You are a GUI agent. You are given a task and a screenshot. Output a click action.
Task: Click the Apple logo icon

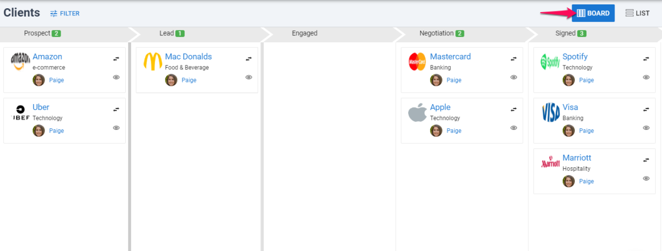coord(418,113)
